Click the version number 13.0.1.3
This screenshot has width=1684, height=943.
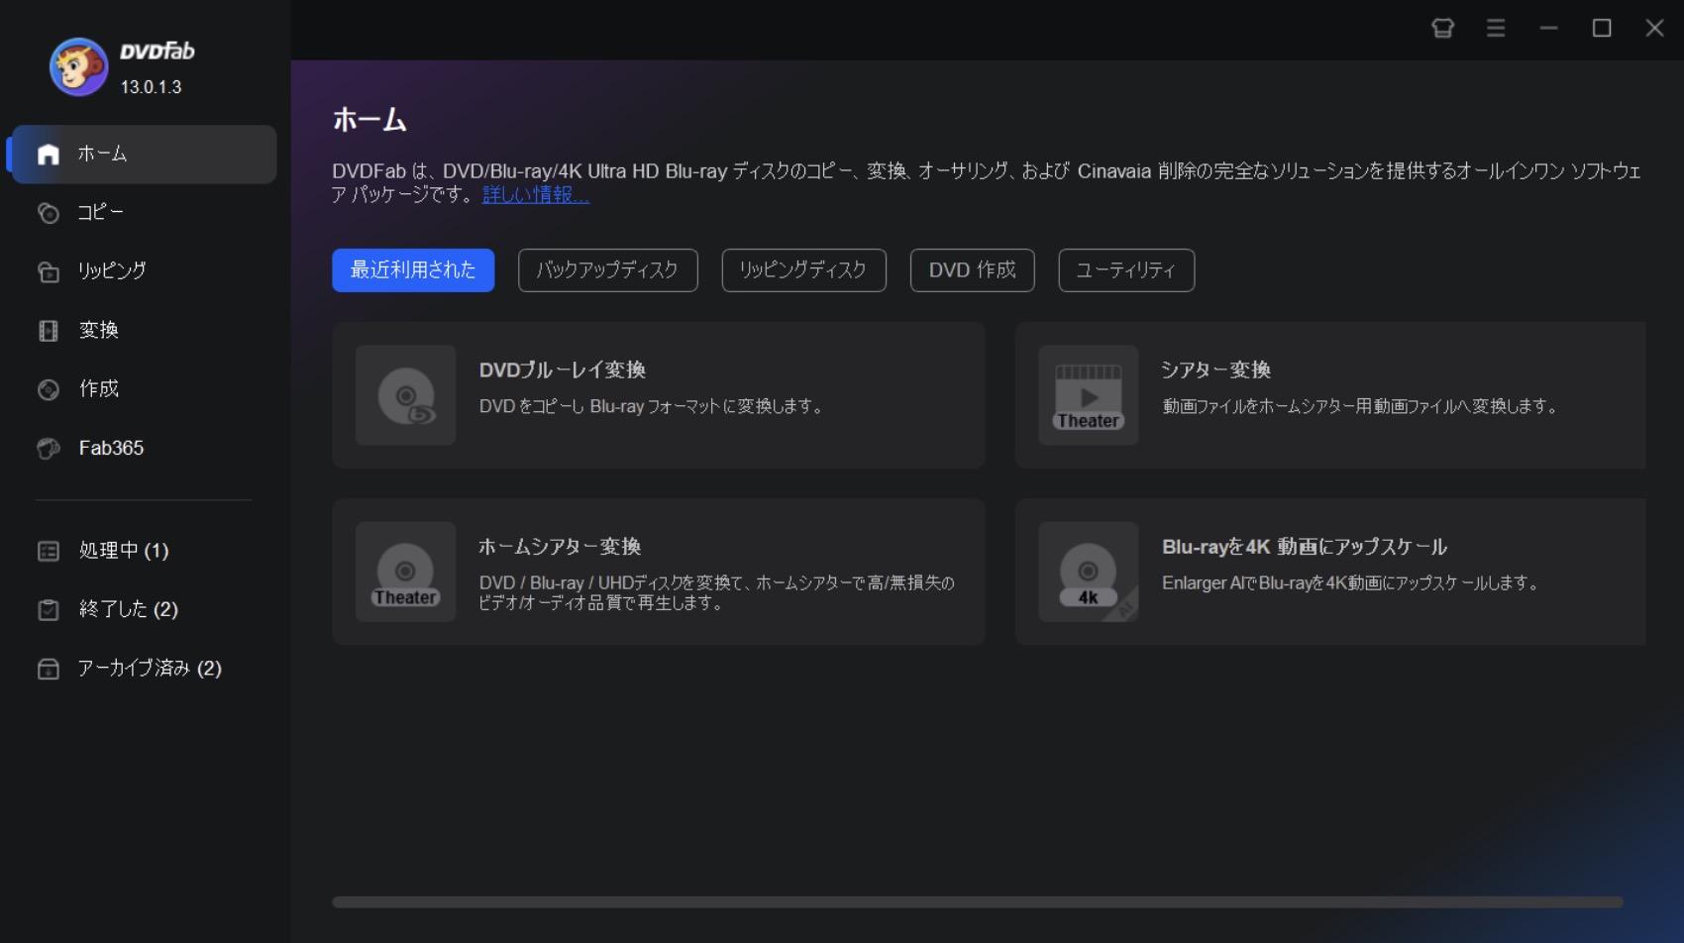[x=151, y=87]
